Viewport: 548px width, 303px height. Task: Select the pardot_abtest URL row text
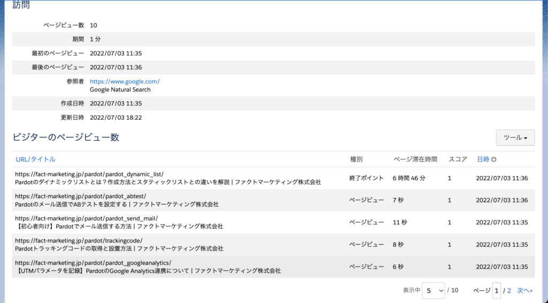coord(80,196)
